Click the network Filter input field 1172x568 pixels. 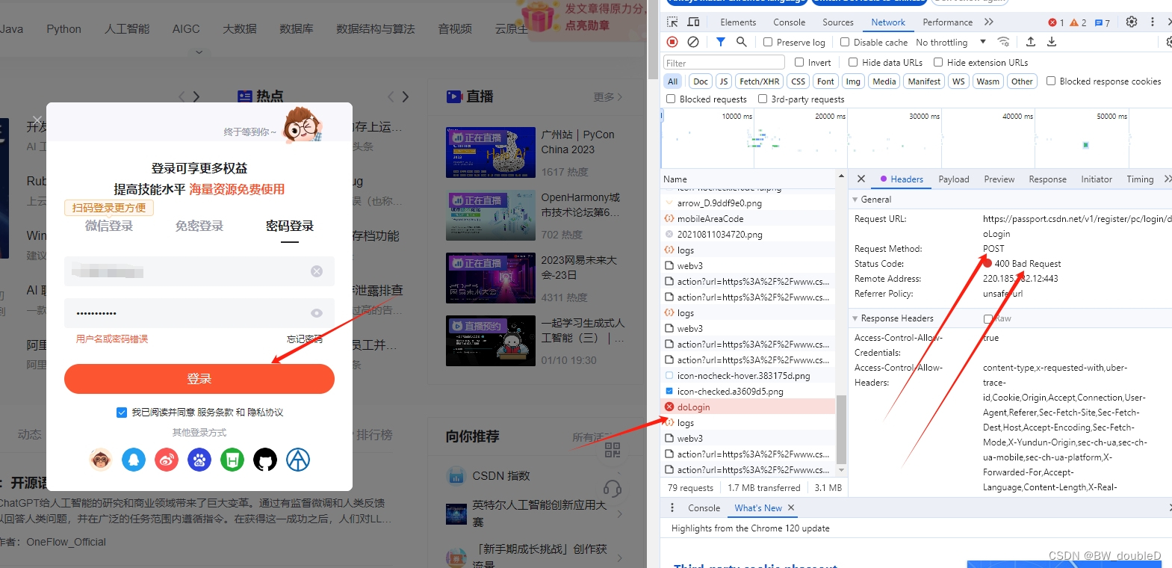click(x=724, y=63)
